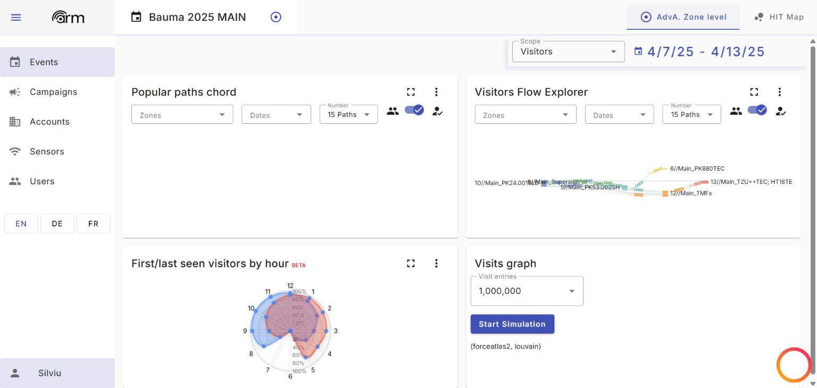Expand First/last seen visitors chart to fullscreen
817x388 pixels.
coord(411,264)
